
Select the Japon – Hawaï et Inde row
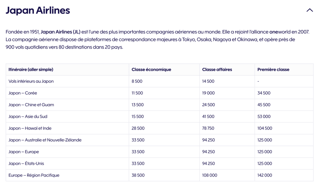click(30, 128)
